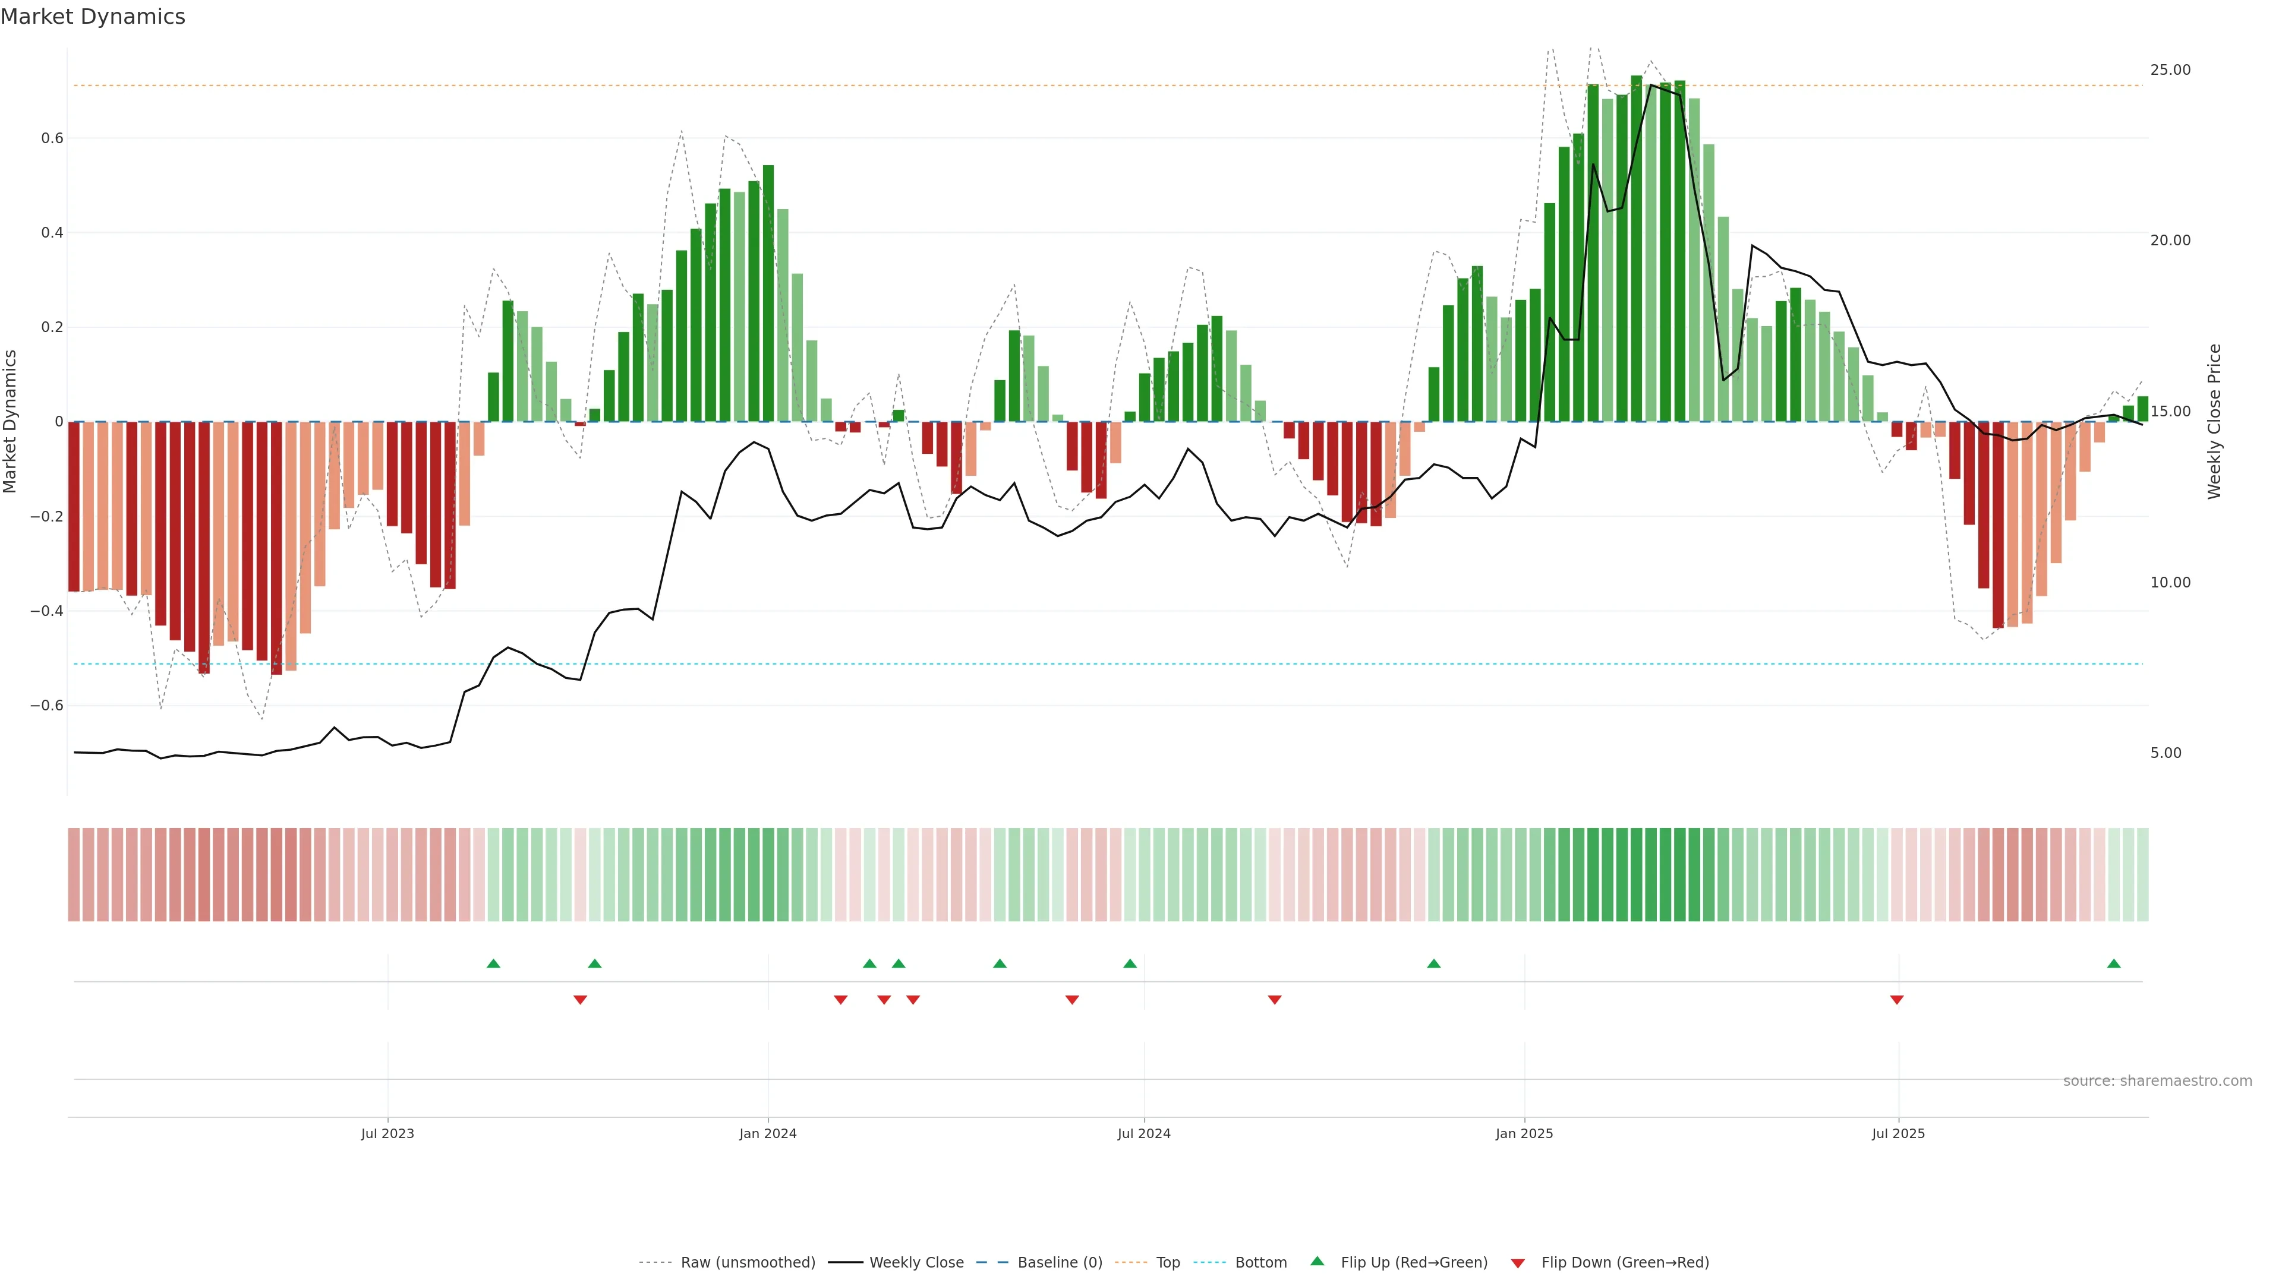Click the darkest green heatmap strip cell
The image size is (2282, 1283).
1636,875
